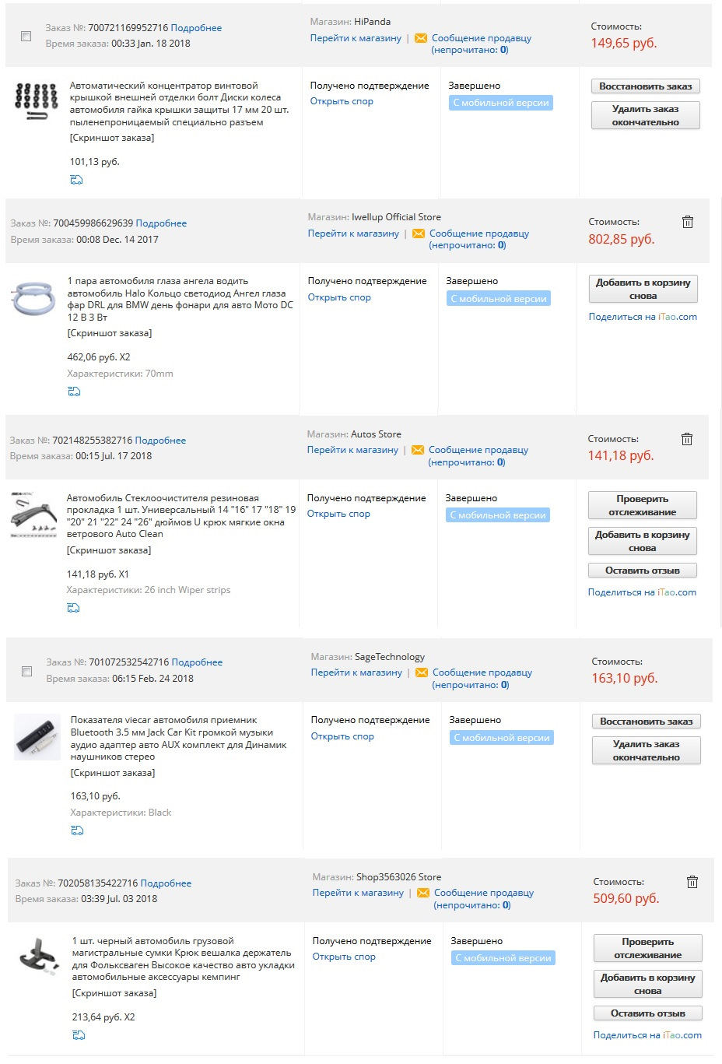The image size is (722, 1064).
Task: Click shipping truck icon under wiper strips item
Action: click(x=73, y=608)
